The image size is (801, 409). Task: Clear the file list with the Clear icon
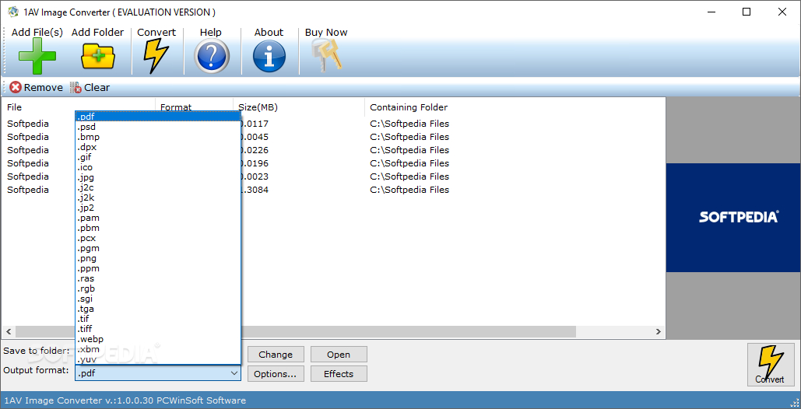tap(76, 88)
